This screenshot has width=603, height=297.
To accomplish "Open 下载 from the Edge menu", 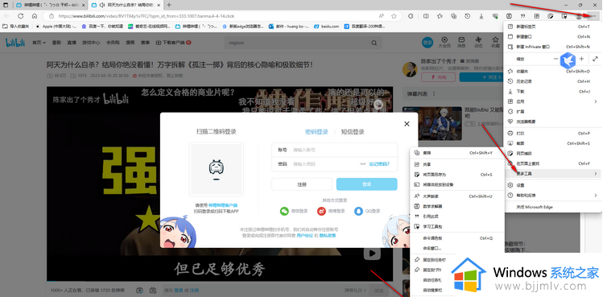I will [552, 92].
